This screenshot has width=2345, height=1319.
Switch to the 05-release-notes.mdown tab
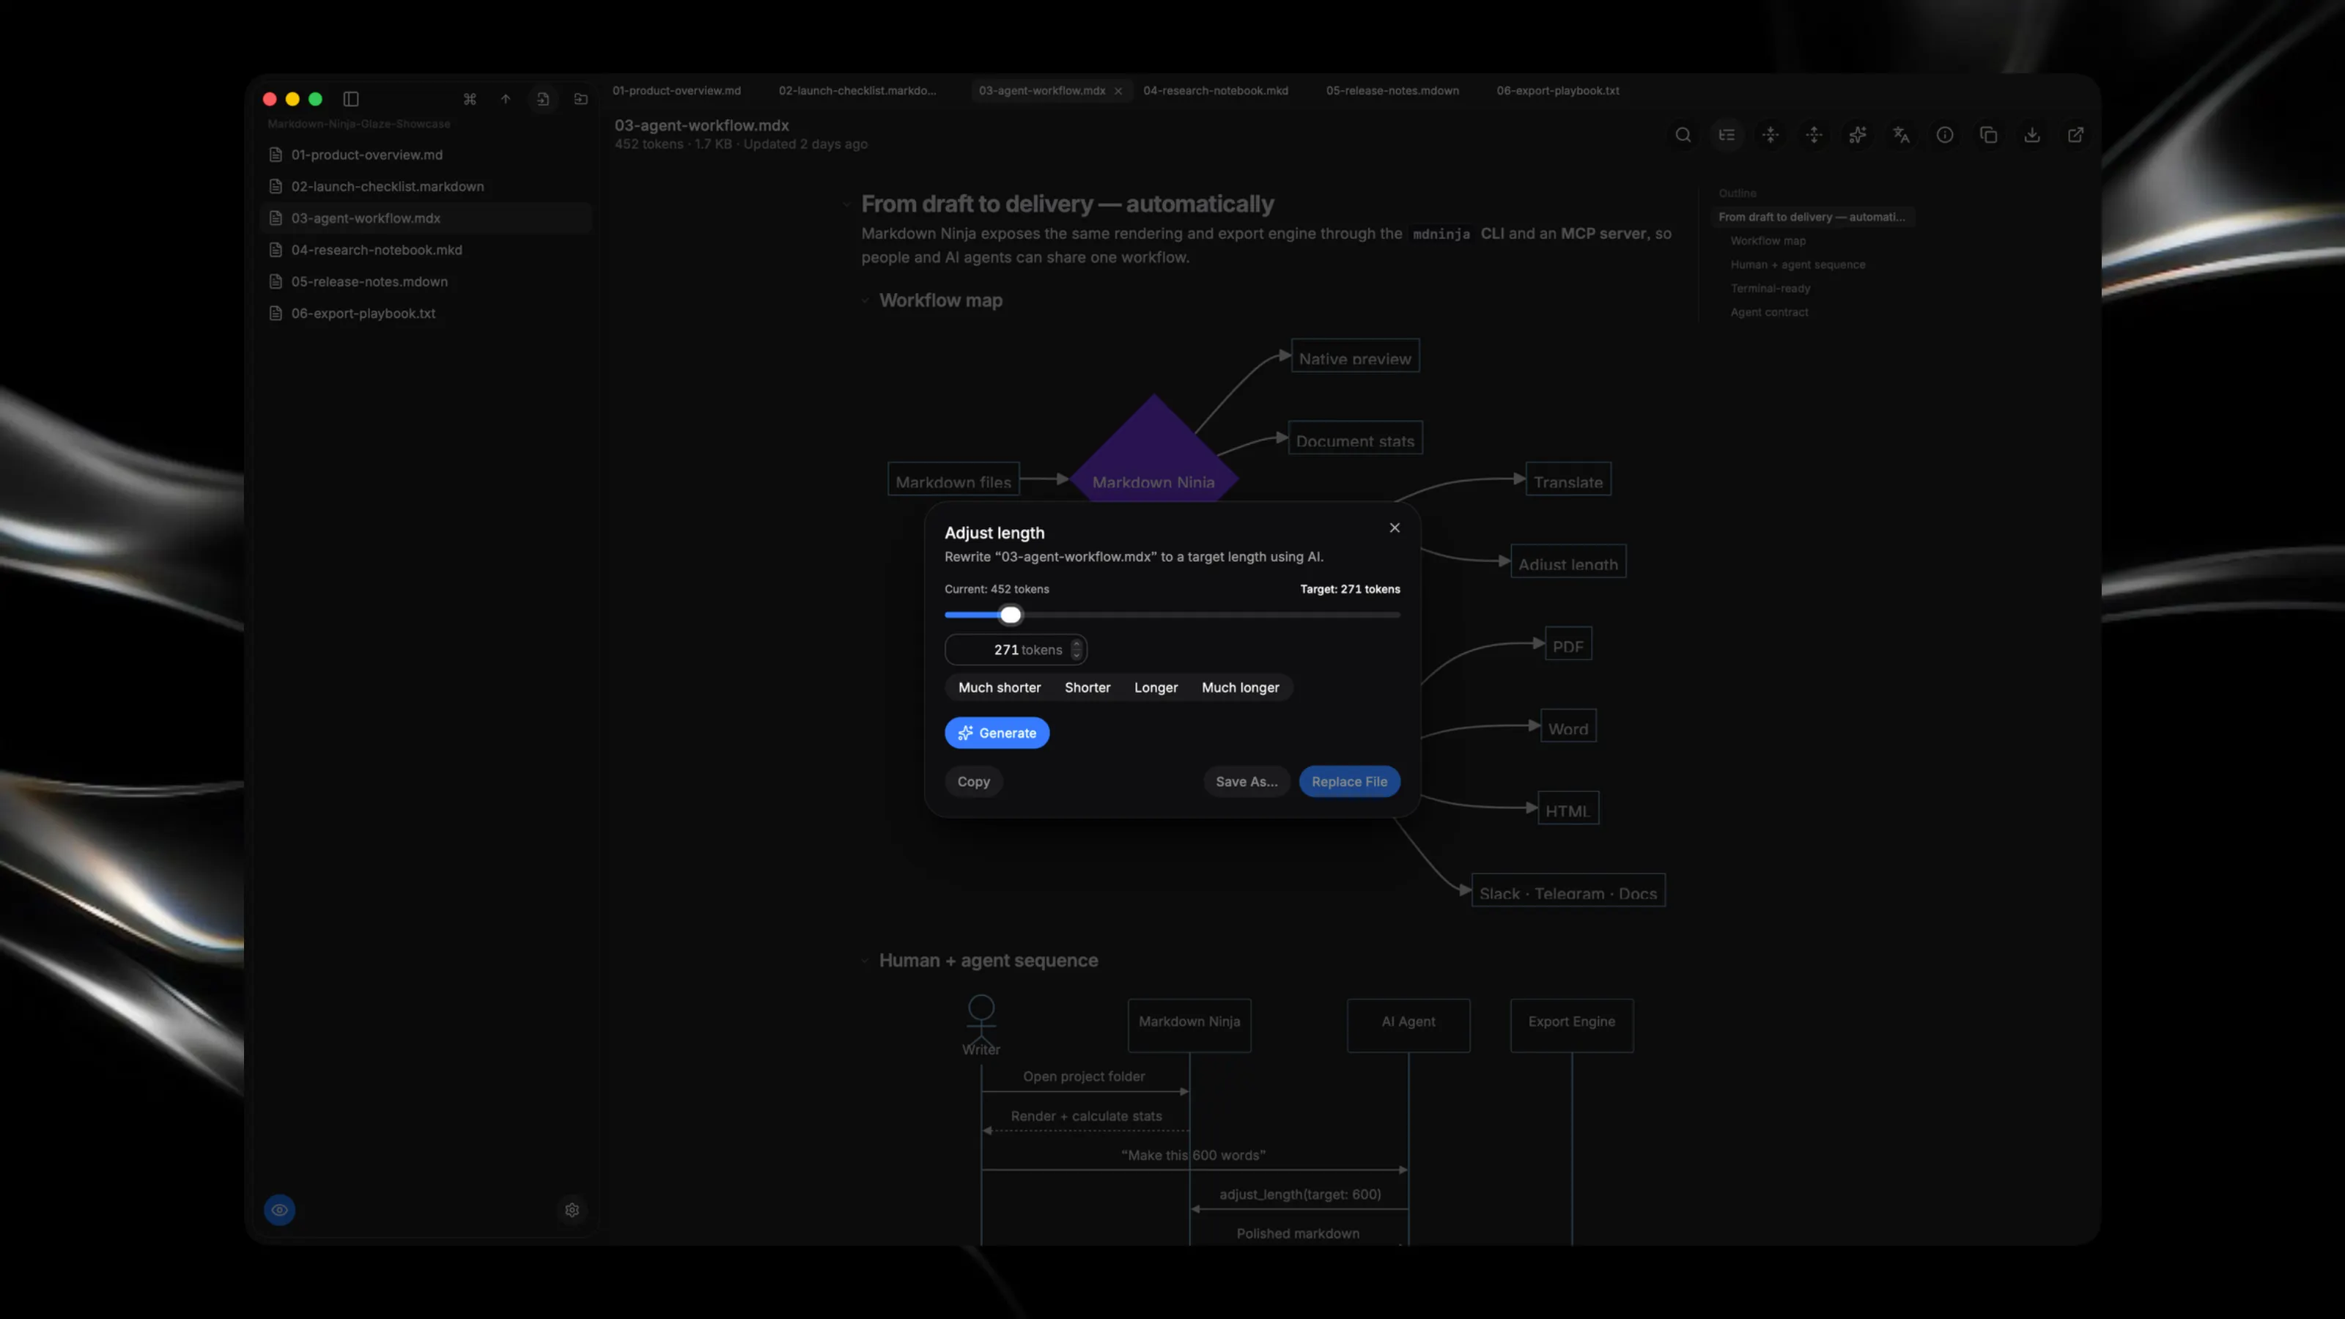click(1392, 91)
